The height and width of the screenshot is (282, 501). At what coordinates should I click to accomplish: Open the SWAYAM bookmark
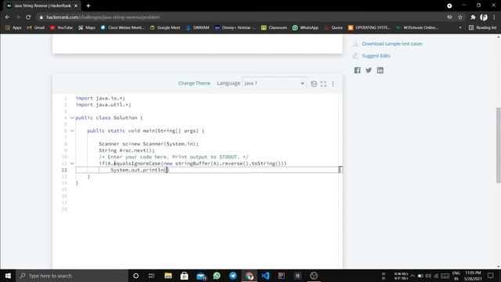tap(197, 28)
